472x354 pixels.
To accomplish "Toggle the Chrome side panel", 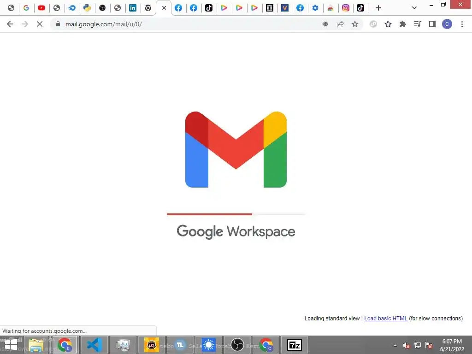I will point(432,24).
